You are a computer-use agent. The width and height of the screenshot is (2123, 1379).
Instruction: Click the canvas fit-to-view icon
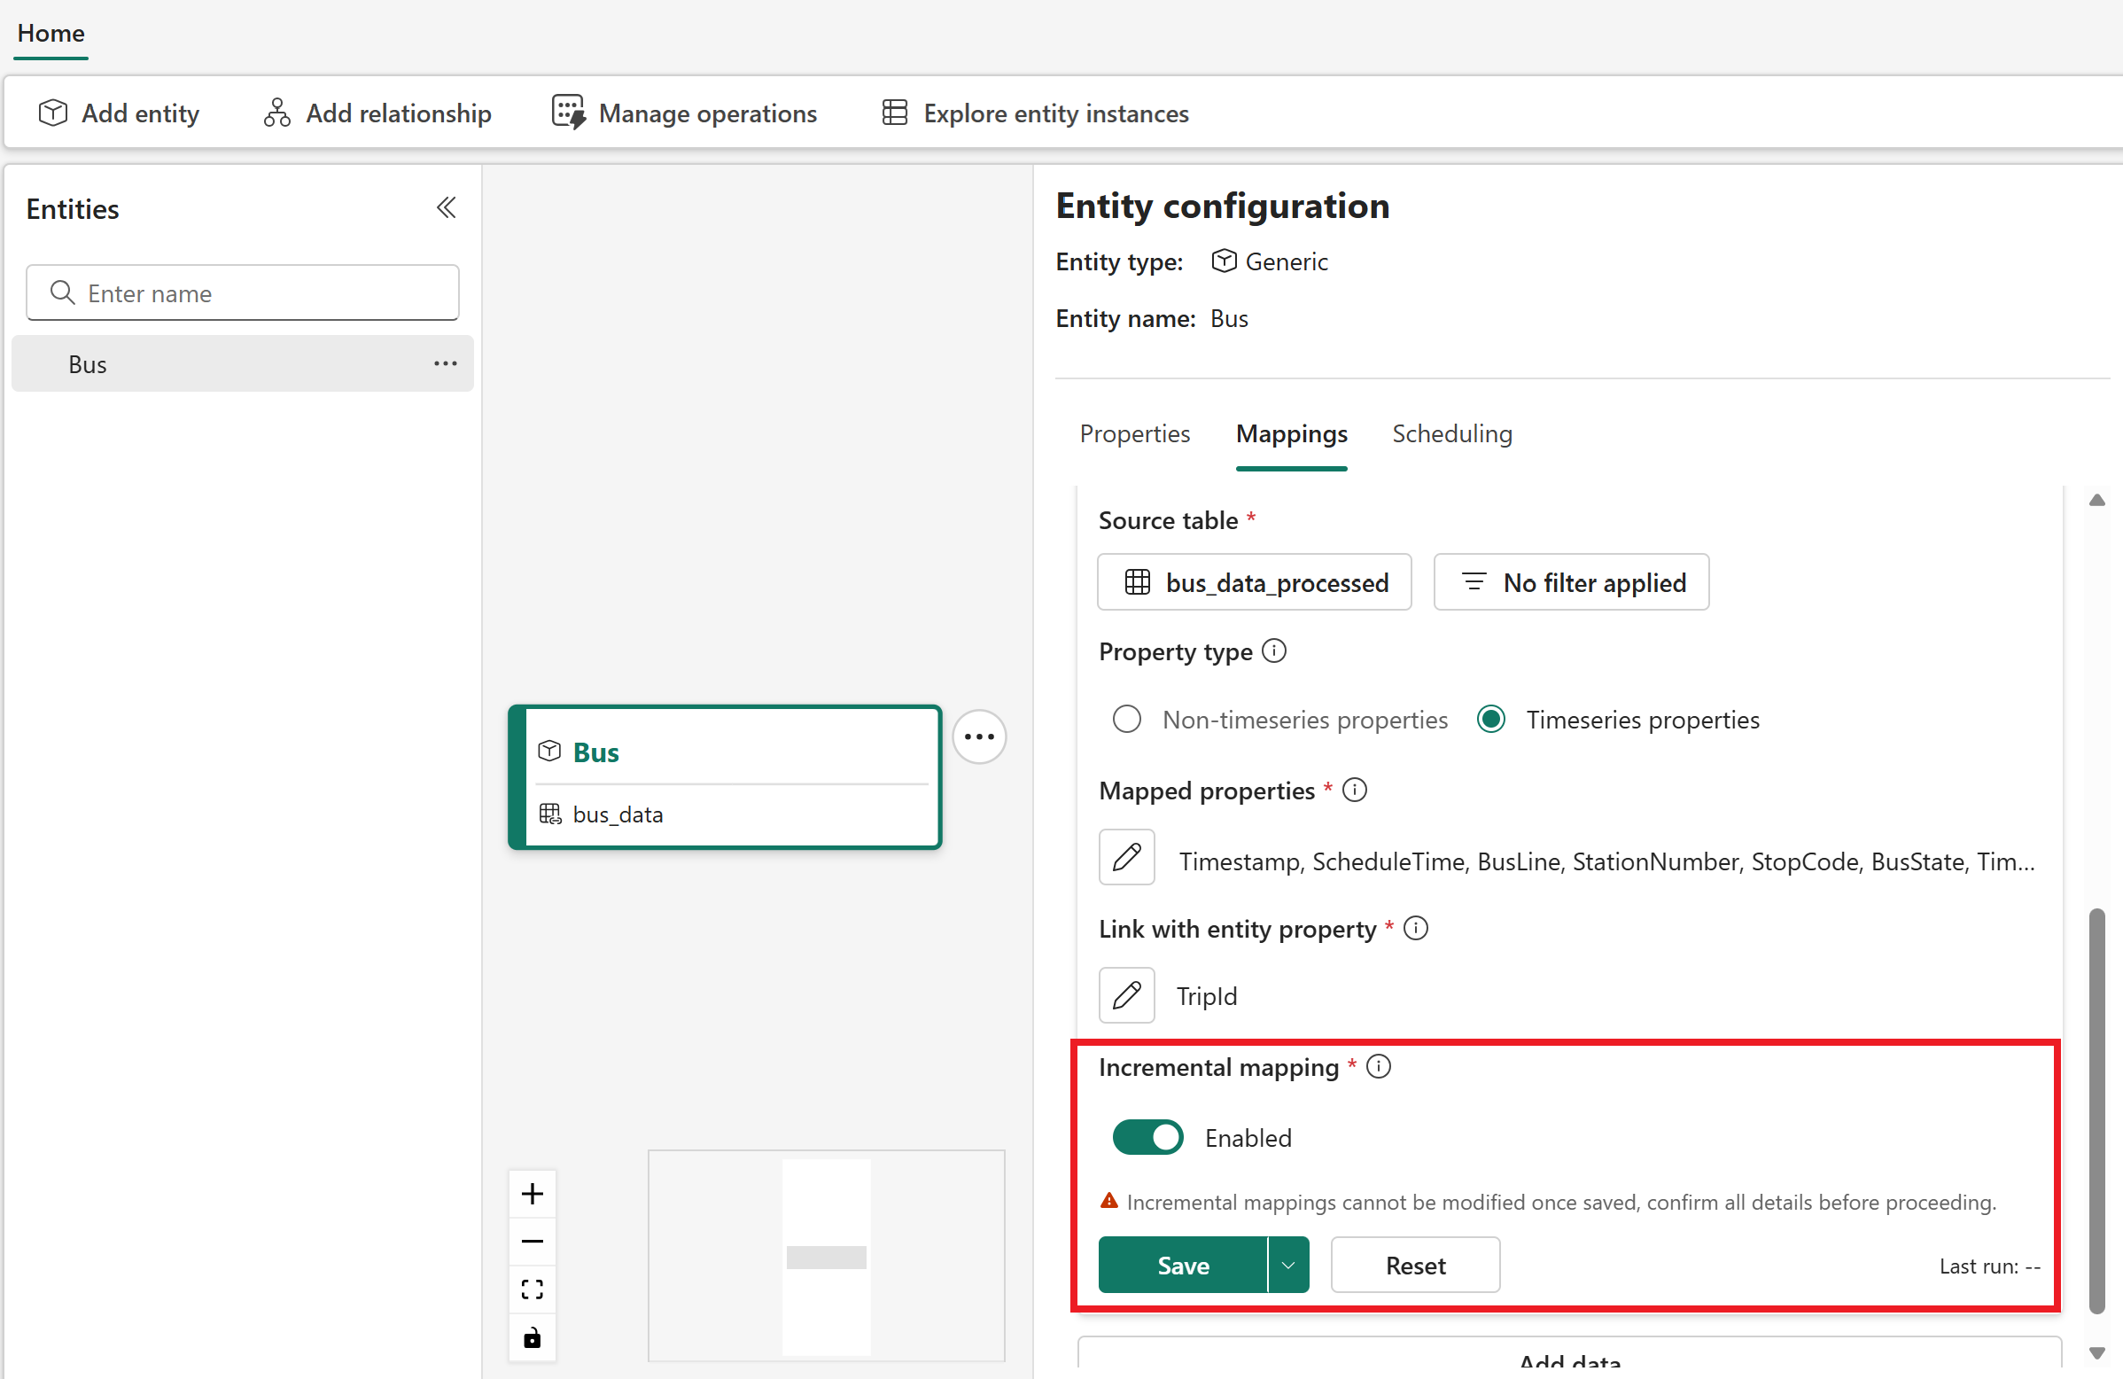tap(533, 1289)
